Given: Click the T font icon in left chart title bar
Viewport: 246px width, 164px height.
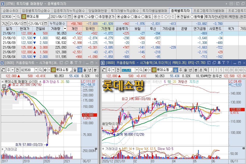Looking at the screenshot, I should pyautogui.click(x=76, y=63).
